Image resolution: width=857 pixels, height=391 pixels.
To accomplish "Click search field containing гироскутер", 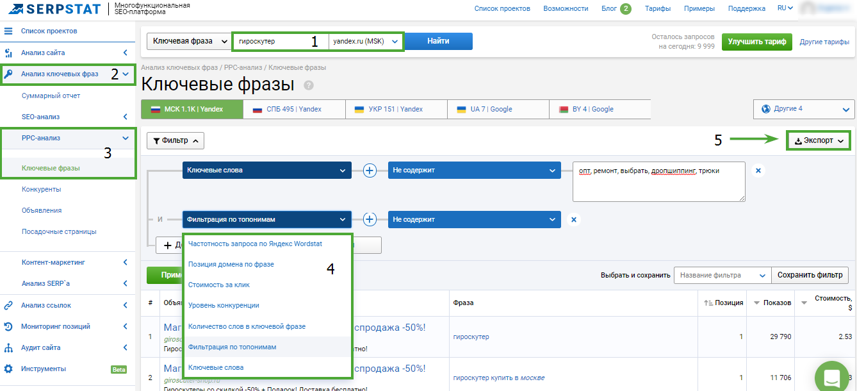I will [281, 41].
